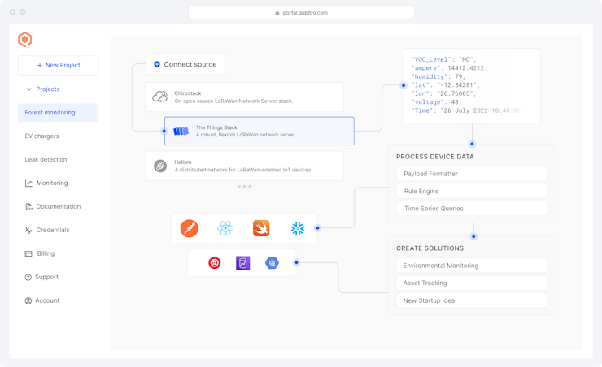Viewport: 602px width, 367px height.
Task: Click the CREATE SOLUTIONS heading
Action: [x=430, y=248]
